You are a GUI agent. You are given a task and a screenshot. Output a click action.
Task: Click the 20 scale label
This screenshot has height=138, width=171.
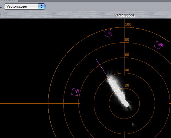[127, 85]
